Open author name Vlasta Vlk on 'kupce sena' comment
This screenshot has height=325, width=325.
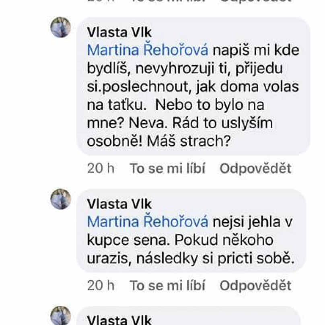pyautogui.click(x=119, y=204)
